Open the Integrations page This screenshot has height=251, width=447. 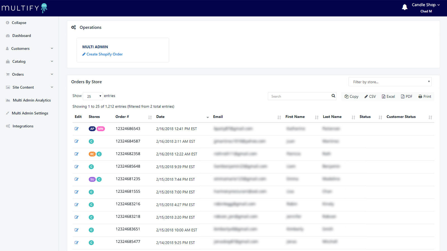tap(23, 126)
